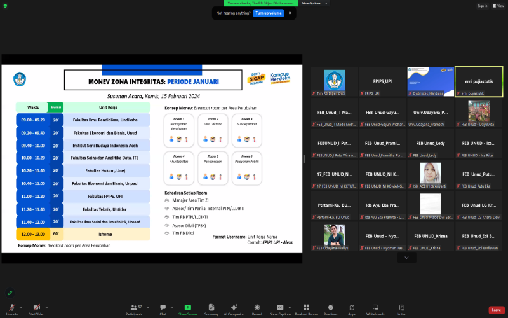Toggle Show Captions

pyautogui.click(x=280, y=308)
